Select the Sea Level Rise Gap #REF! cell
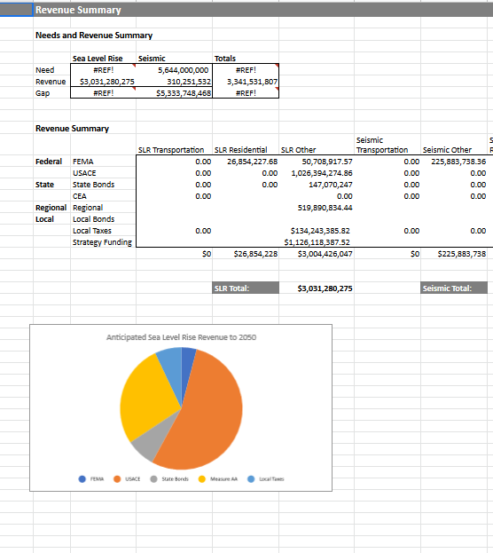 tap(103, 93)
